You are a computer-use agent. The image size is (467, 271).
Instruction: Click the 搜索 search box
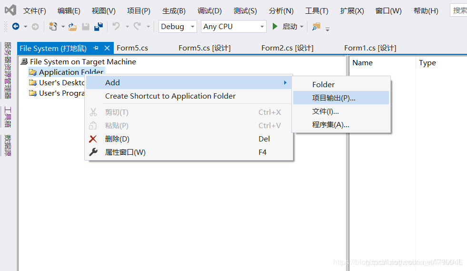click(x=458, y=10)
